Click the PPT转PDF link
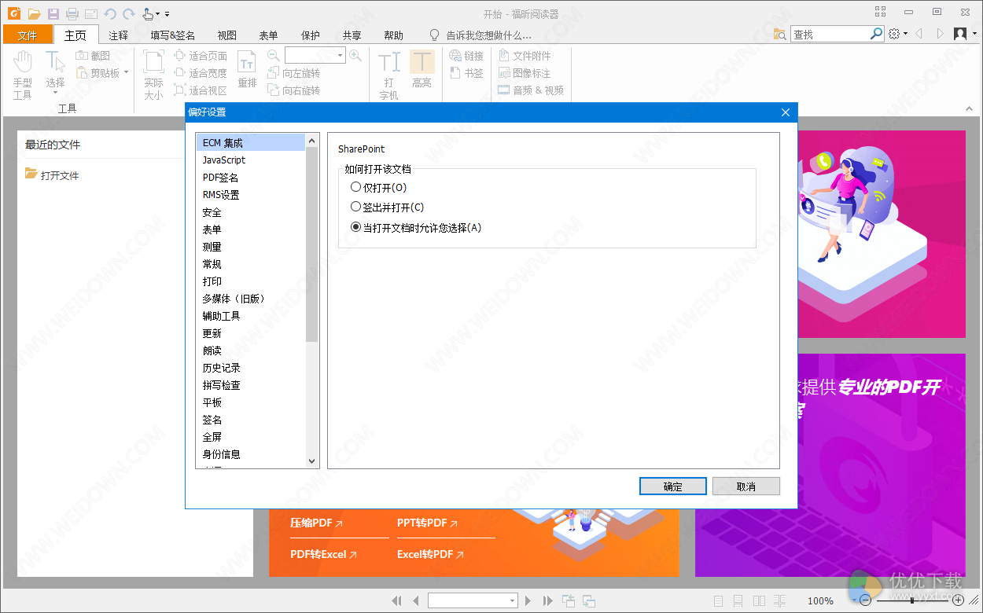 [427, 523]
